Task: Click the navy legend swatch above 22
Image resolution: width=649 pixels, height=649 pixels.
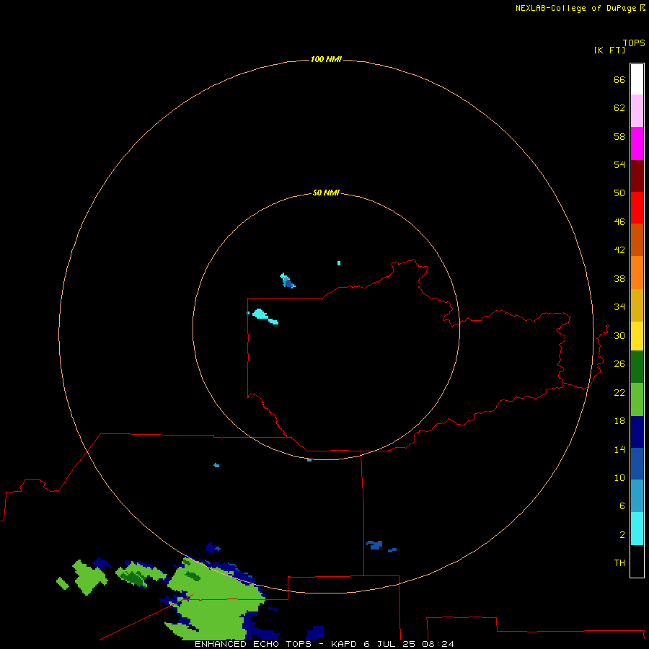Action: click(x=637, y=432)
